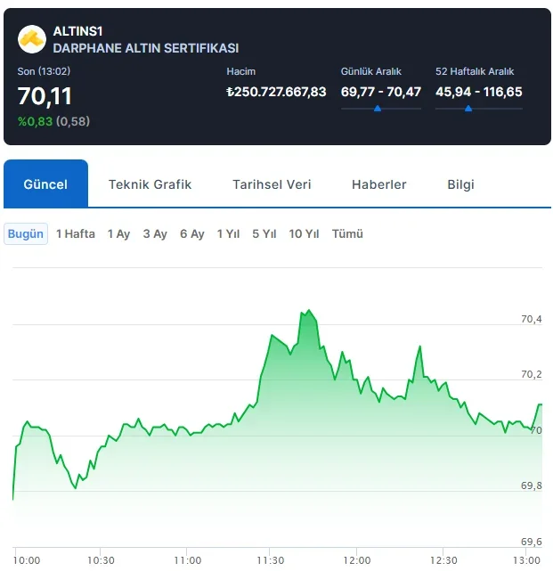Display the 5 Yıl price history
Image resolution: width=553 pixels, height=571 pixels.
pos(264,233)
